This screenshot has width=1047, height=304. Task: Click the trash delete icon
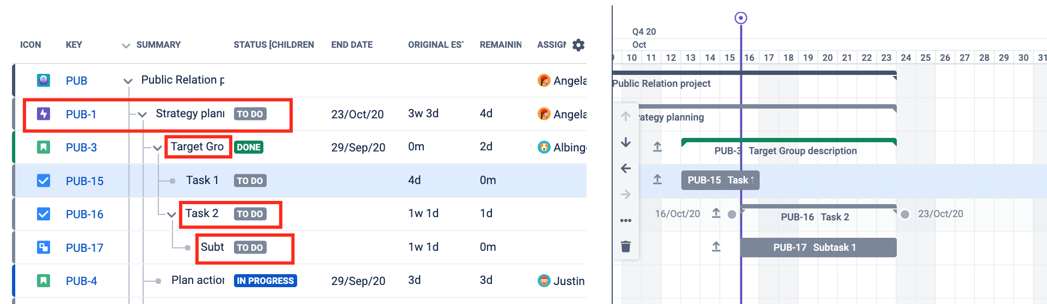(x=626, y=246)
